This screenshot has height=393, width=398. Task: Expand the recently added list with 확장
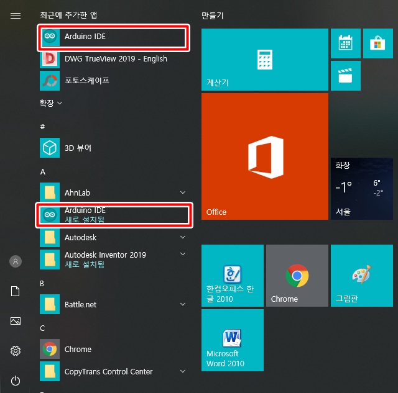point(50,103)
